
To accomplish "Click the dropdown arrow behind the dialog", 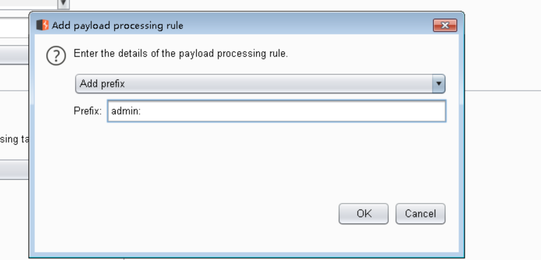I will (63, 4).
